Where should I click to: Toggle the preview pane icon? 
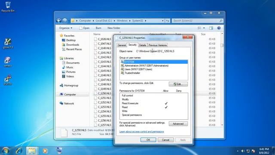coord(211,28)
